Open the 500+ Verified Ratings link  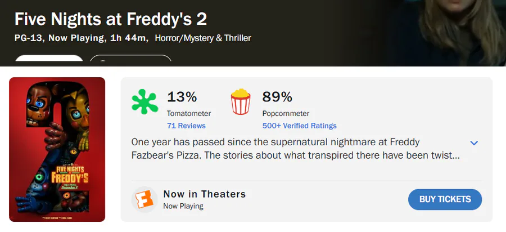coord(299,126)
